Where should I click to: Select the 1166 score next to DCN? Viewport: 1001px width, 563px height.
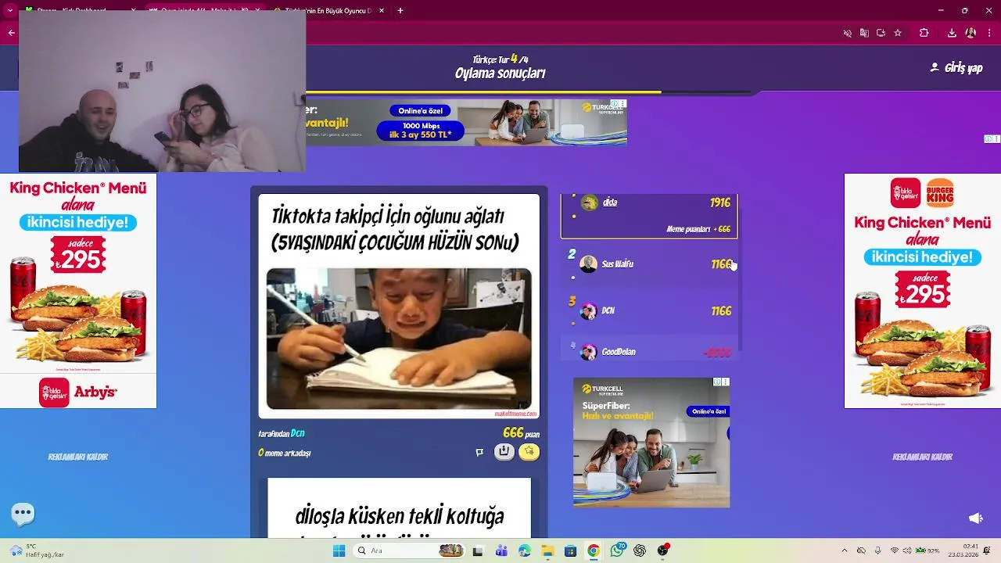(x=721, y=311)
